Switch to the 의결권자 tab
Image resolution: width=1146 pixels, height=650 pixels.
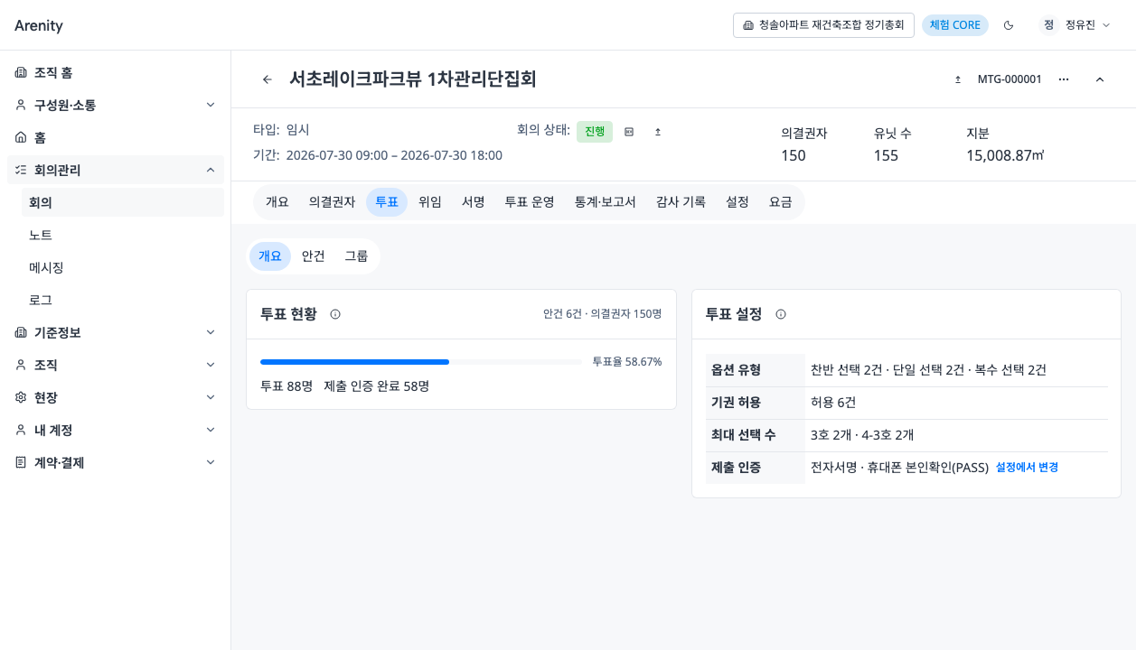click(x=332, y=202)
